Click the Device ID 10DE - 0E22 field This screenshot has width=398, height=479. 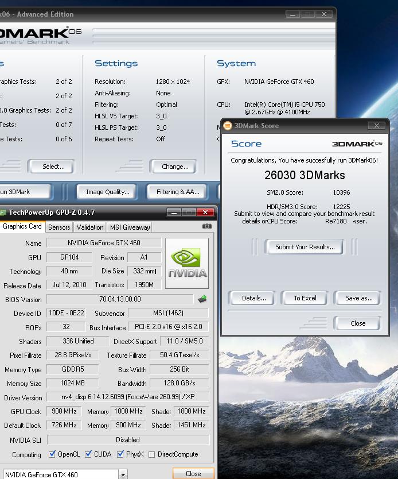tap(66, 313)
